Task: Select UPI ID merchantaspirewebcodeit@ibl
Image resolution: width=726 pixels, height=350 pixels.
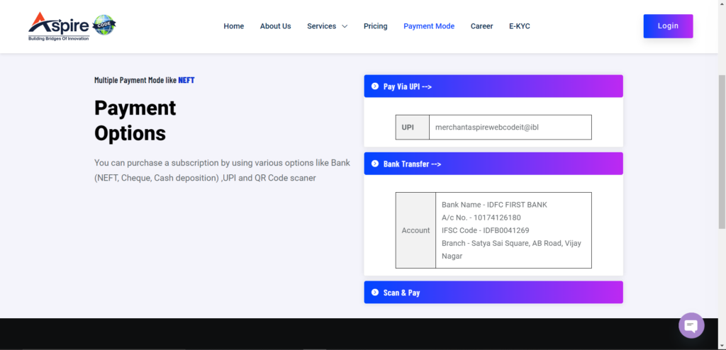Action: [x=487, y=127]
